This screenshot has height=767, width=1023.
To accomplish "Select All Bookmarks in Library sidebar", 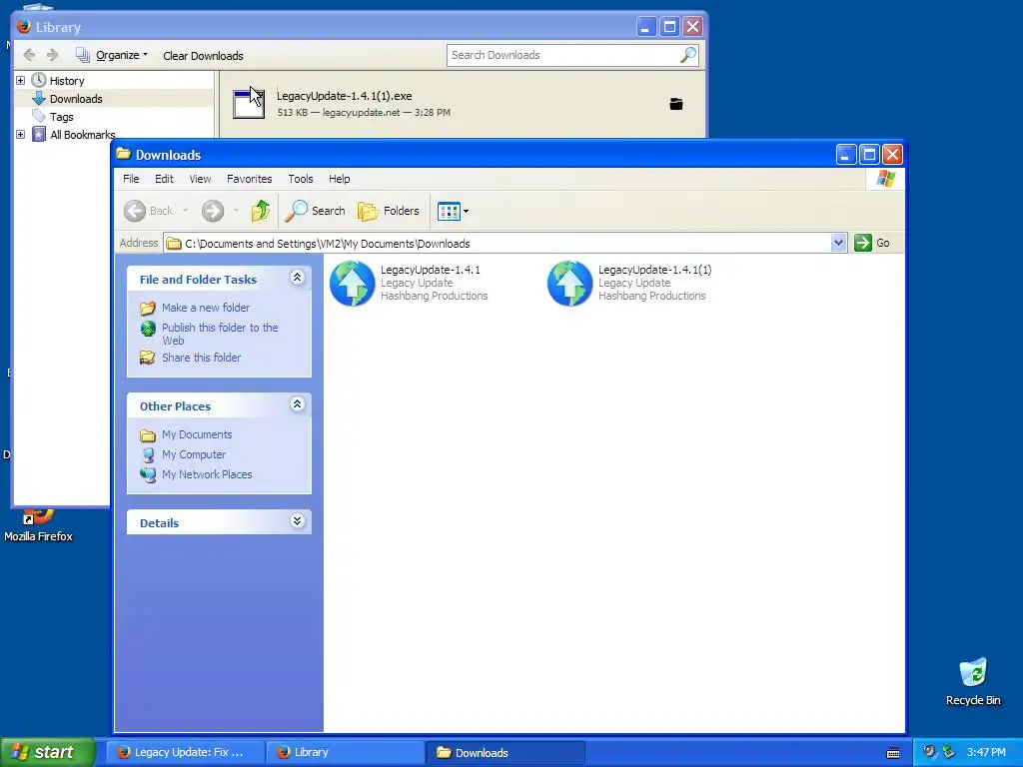I will (82, 135).
